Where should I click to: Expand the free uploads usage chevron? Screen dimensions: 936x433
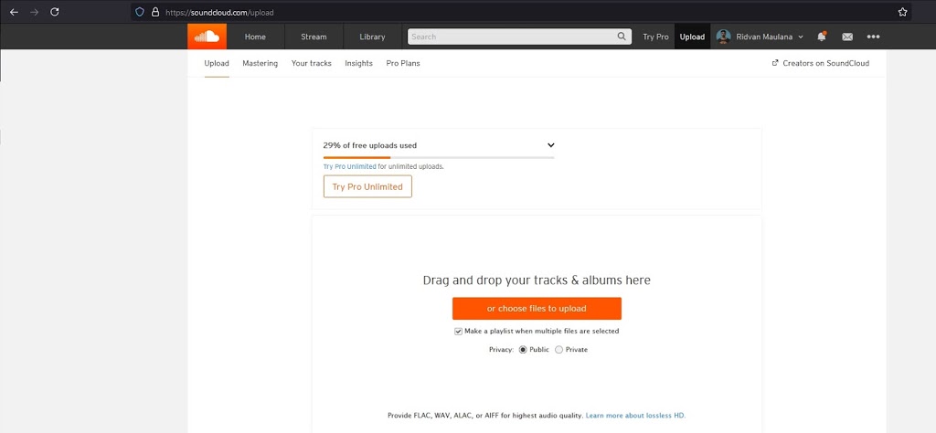tap(551, 145)
